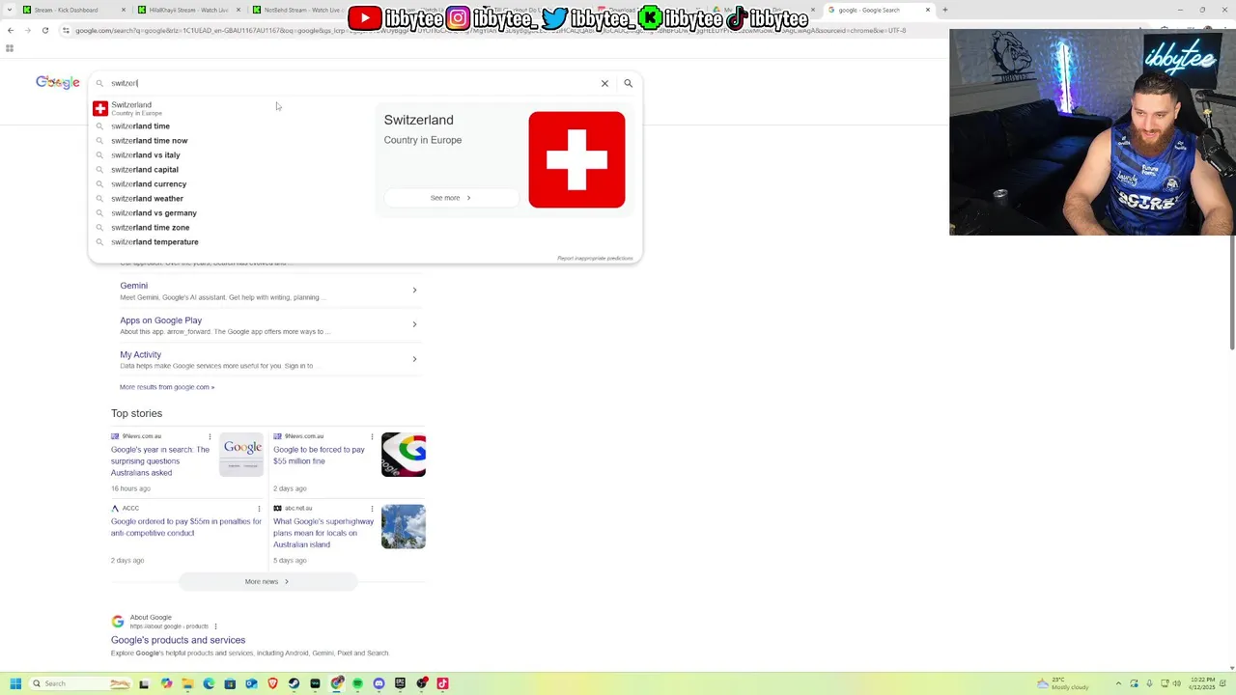Expand the Gemini sitelink chevron
Screen dimensions: 1236x695
[x=414, y=291]
